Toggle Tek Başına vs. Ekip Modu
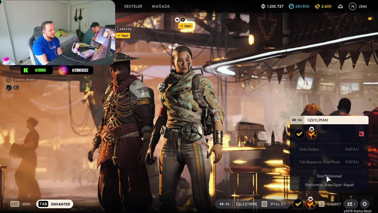Viewport: 378px width, 213px height. [x=329, y=162]
